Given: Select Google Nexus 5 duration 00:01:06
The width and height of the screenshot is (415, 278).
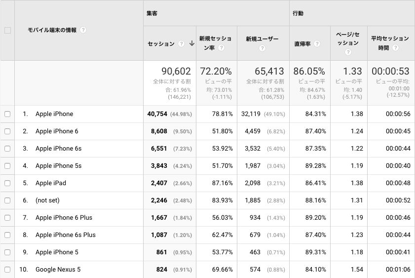Looking at the screenshot, I should pos(398,269).
